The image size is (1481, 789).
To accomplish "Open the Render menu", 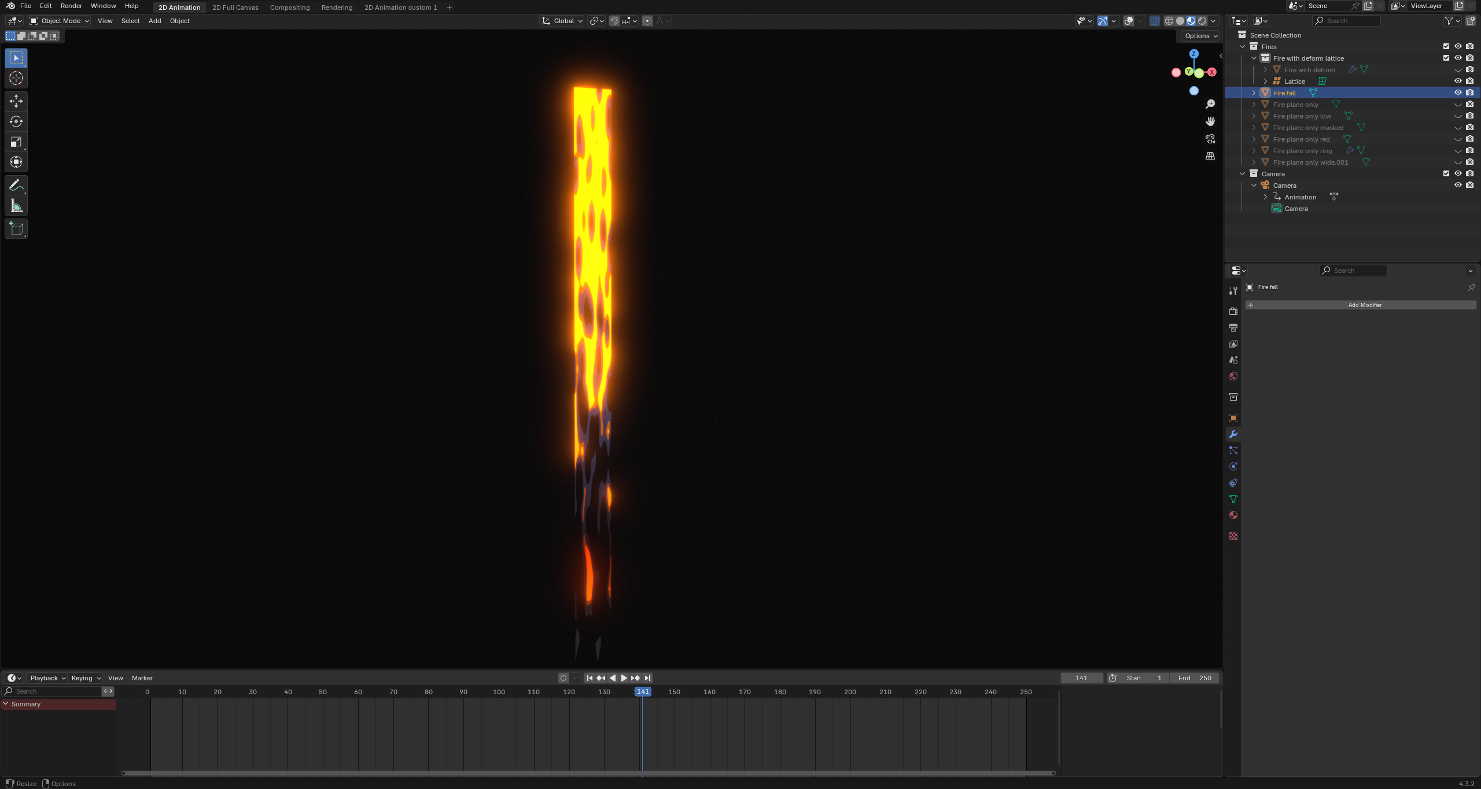I will pyautogui.click(x=71, y=6).
